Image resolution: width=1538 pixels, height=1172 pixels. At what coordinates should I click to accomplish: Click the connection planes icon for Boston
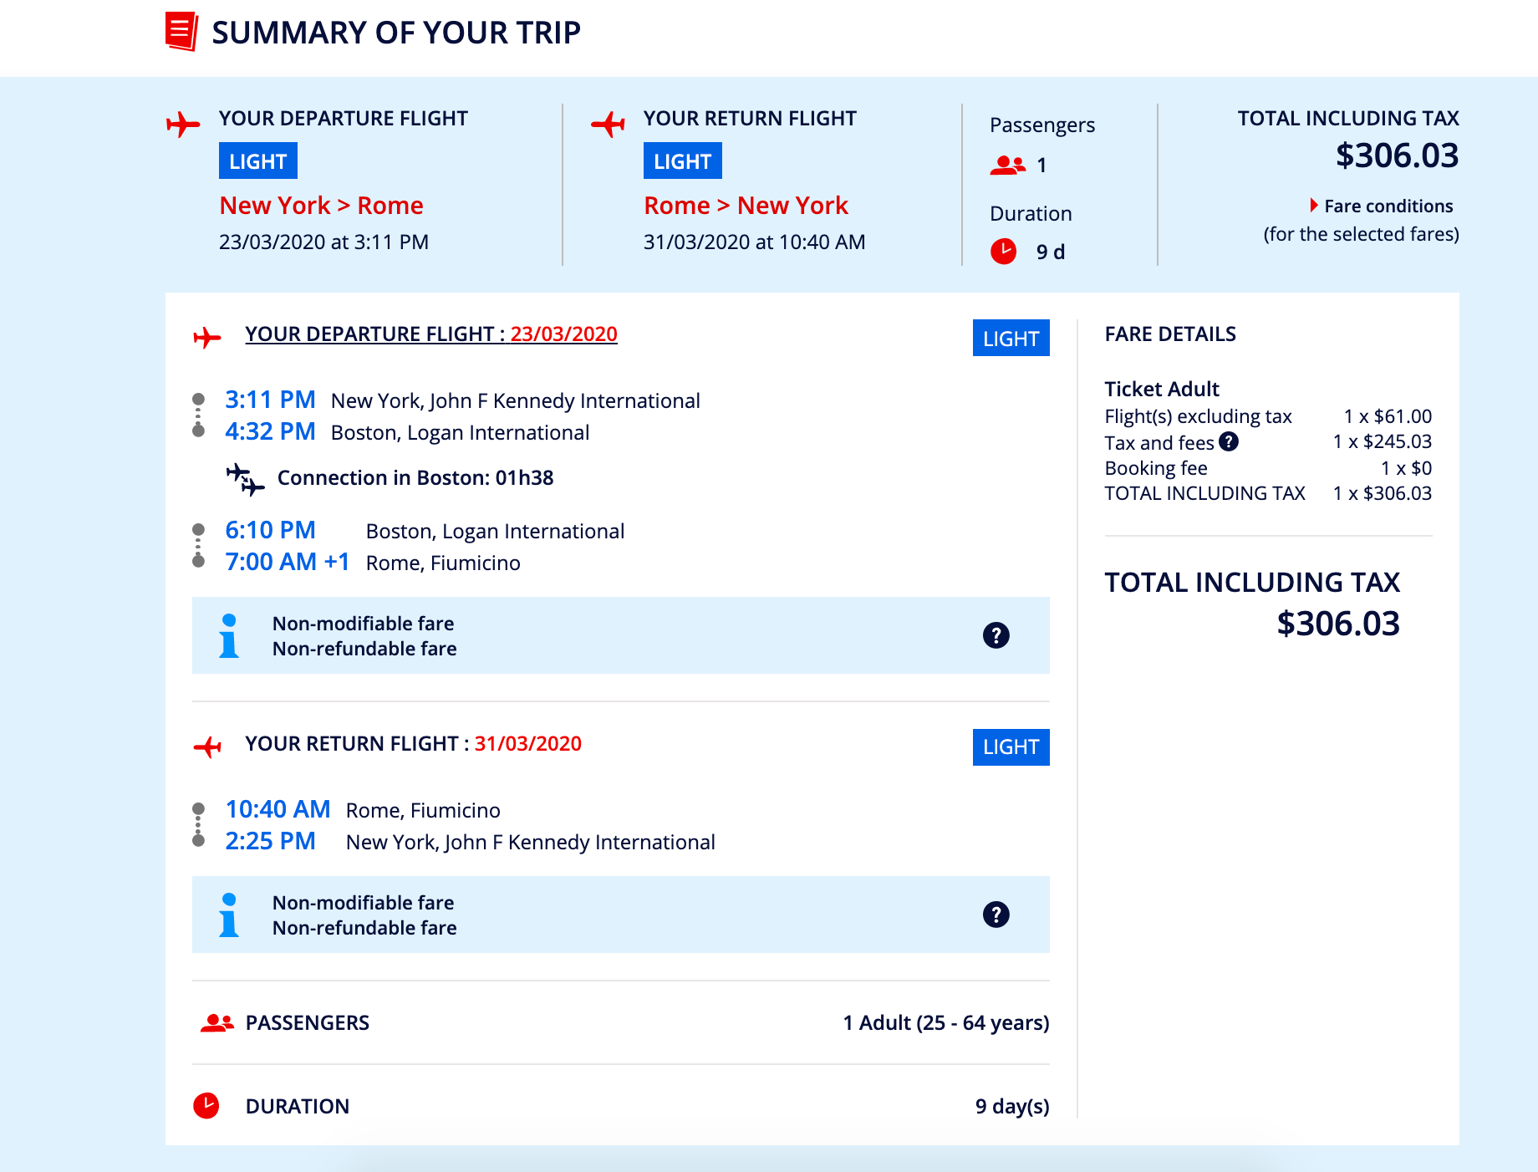click(x=245, y=479)
